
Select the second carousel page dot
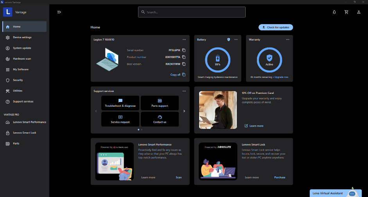pyautogui.click(x=142, y=130)
